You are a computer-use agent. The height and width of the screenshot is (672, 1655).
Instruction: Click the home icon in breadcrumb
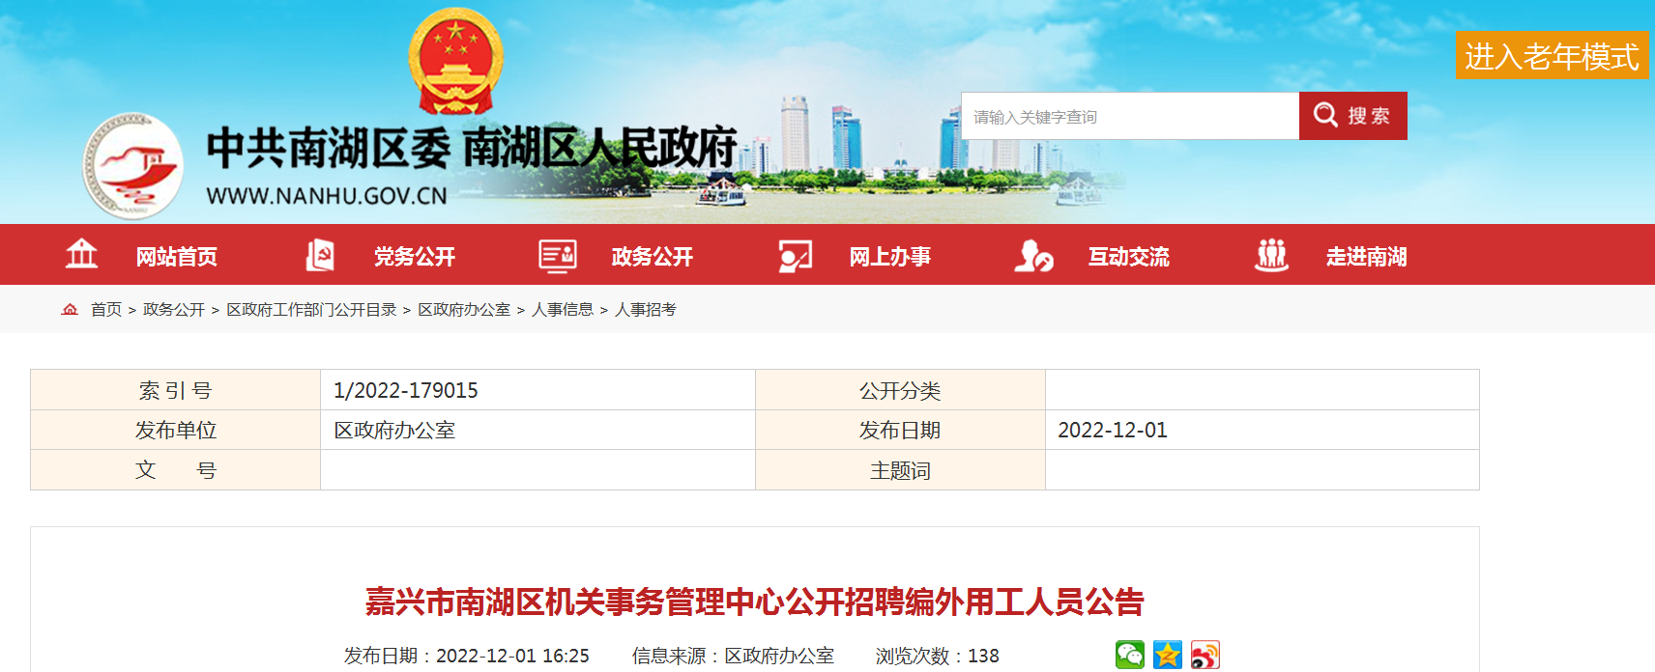click(70, 310)
